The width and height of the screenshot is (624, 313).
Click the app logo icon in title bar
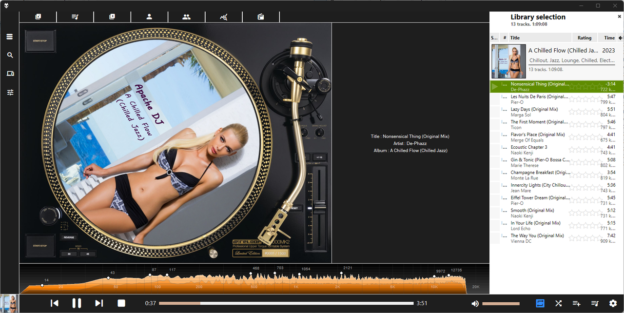point(5,5)
